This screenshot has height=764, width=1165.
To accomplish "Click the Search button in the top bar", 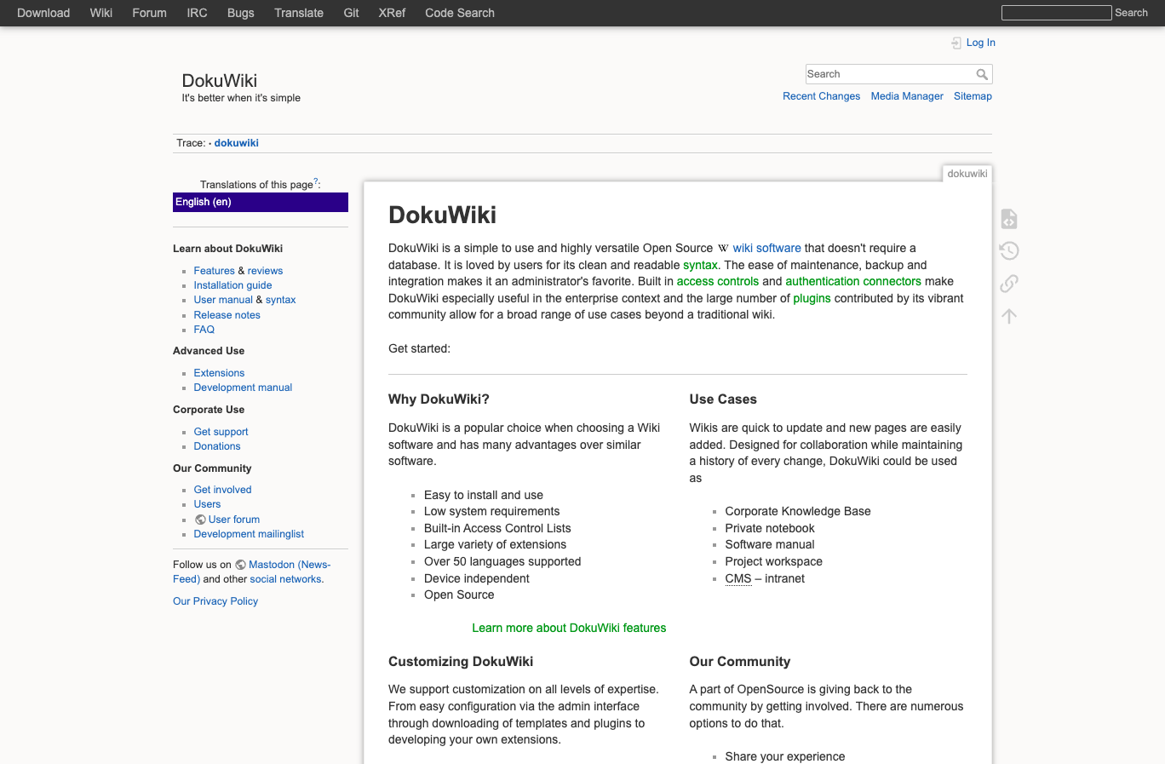I will (1131, 13).
